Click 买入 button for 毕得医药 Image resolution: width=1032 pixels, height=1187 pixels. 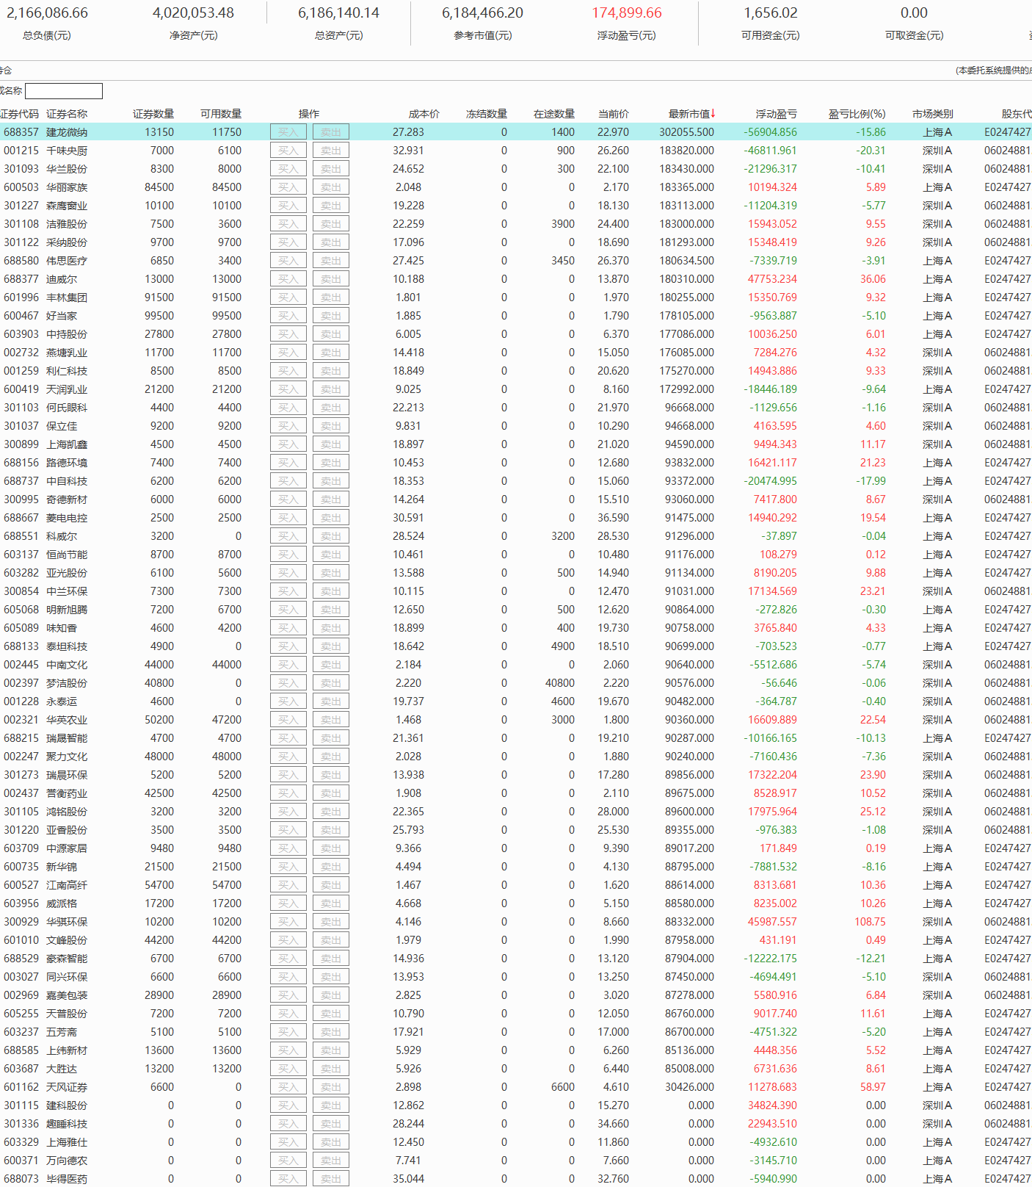click(288, 1179)
